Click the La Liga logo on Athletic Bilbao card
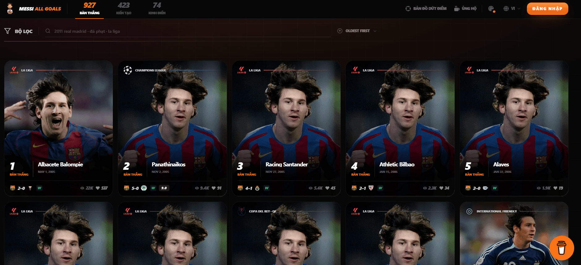Viewport: 581px width, 265px height. coord(355,70)
